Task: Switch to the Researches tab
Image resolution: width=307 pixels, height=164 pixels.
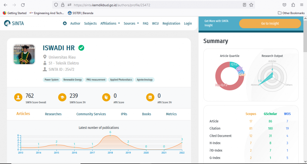Action: [x=53, y=114]
